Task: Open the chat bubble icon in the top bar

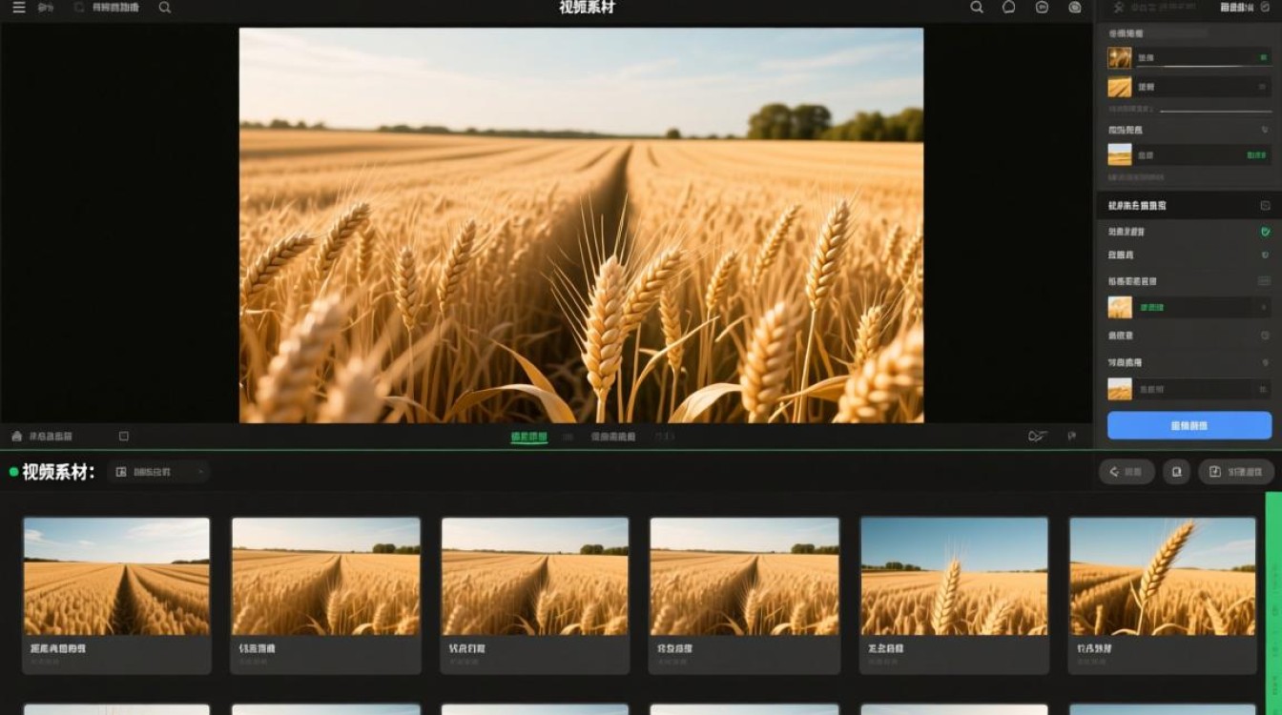Action: point(1009,7)
